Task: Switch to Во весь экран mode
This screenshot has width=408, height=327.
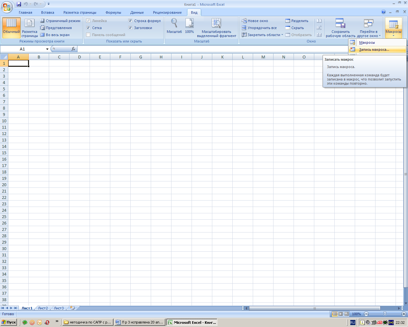Action: [55, 35]
